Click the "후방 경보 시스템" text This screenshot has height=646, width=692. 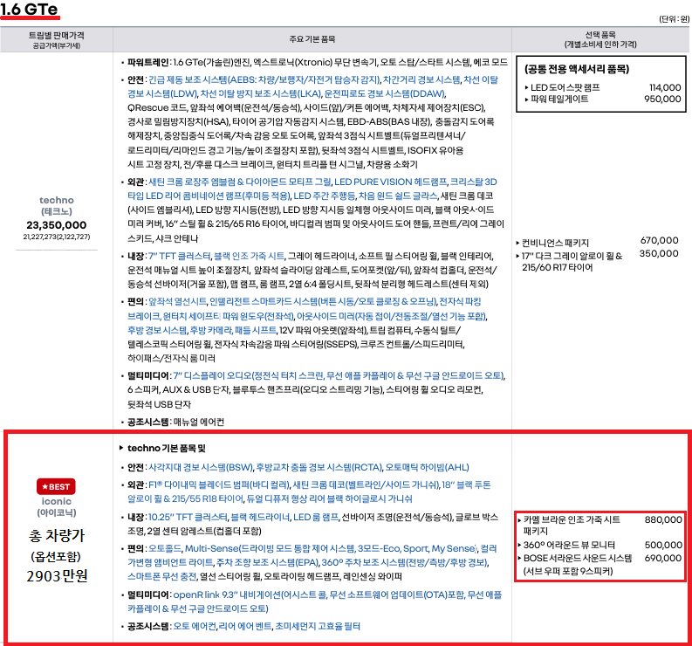[x=157, y=330]
